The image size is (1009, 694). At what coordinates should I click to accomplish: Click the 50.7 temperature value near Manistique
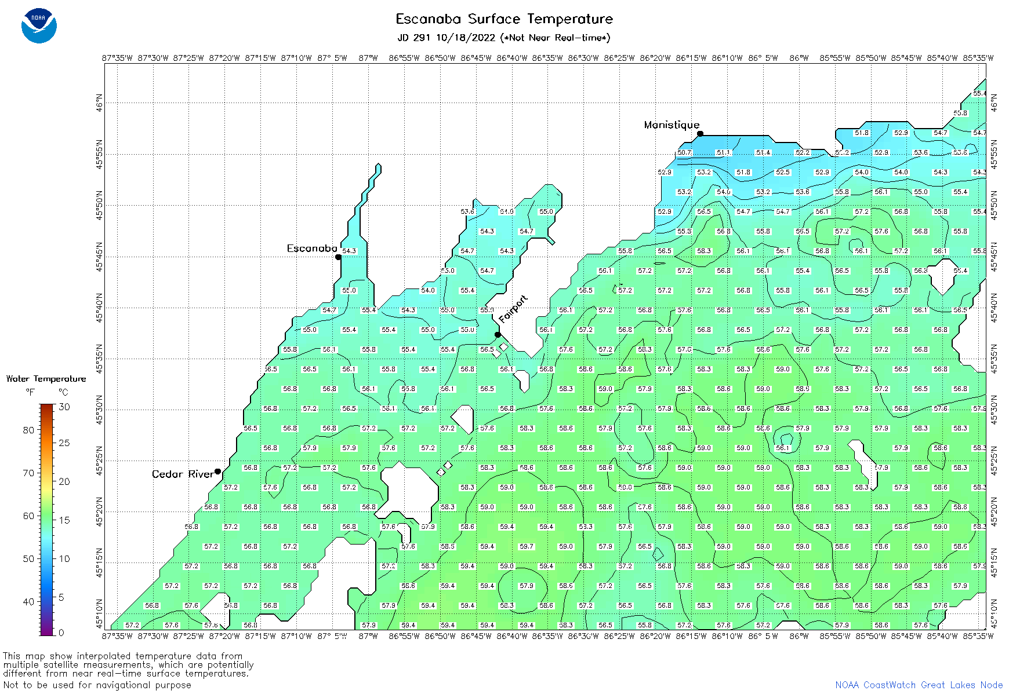pyautogui.click(x=684, y=153)
